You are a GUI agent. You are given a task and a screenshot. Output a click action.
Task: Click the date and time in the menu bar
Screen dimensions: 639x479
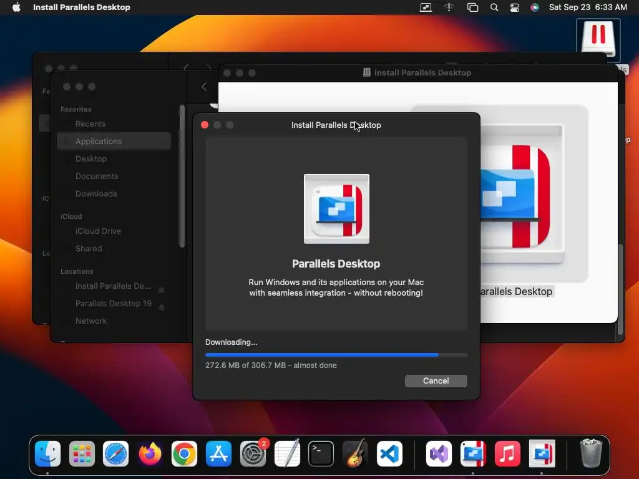pos(588,7)
